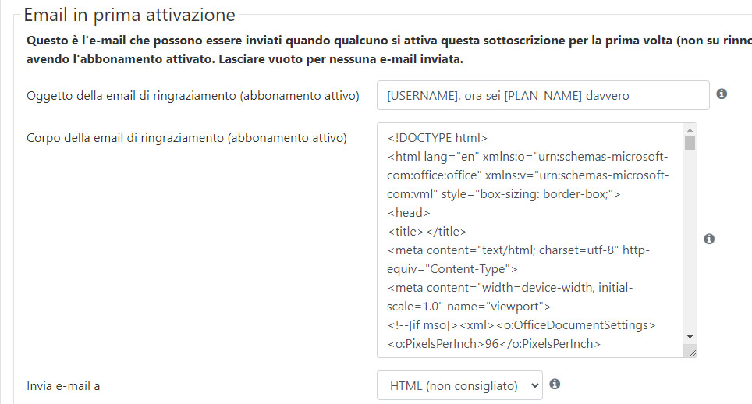Click the Oggetto della email di ringraziamento label
This screenshot has width=752, height=404.
click(x=193, y=96)
